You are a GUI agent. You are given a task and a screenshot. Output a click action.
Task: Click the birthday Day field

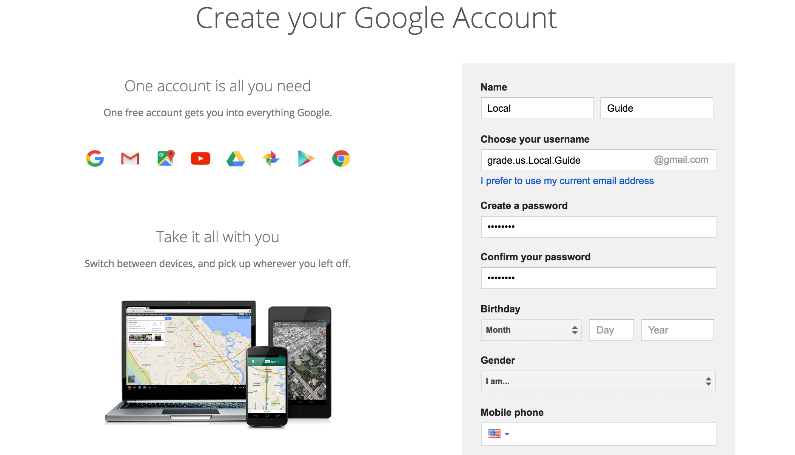pos(611,330)
